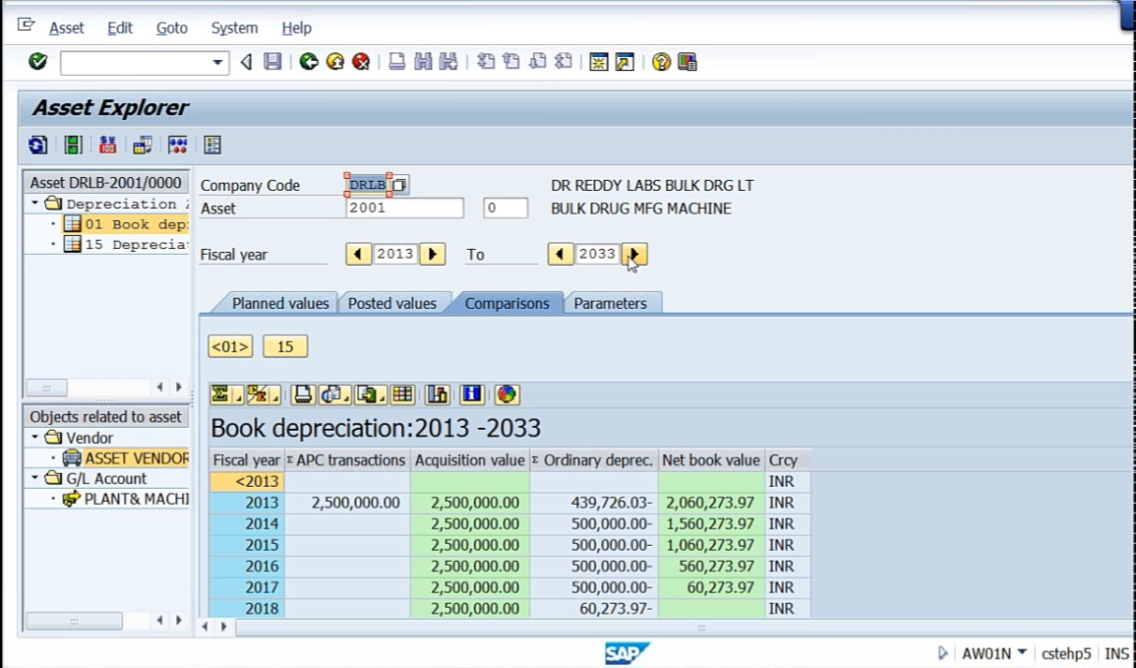This screenshot has height=668, width=1136.
Task: Open the Edit menu
Action: click(x=120, y=28)
